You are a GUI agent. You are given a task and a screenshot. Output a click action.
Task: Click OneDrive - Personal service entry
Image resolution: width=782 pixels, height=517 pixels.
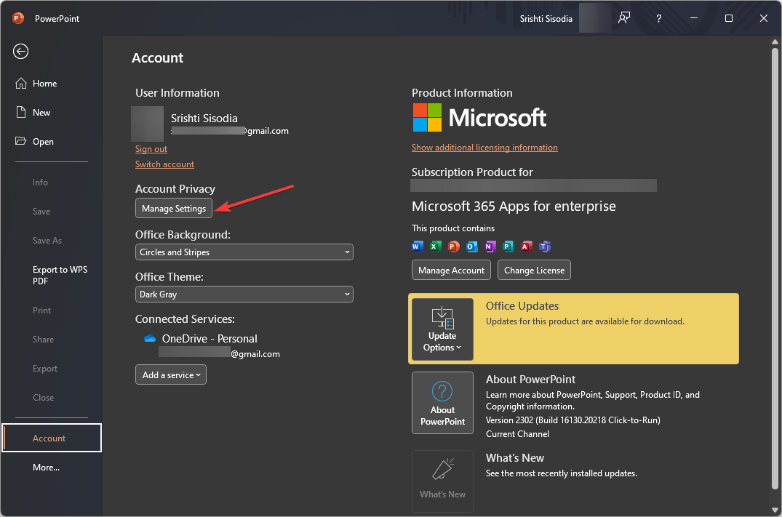click(210, 339)
